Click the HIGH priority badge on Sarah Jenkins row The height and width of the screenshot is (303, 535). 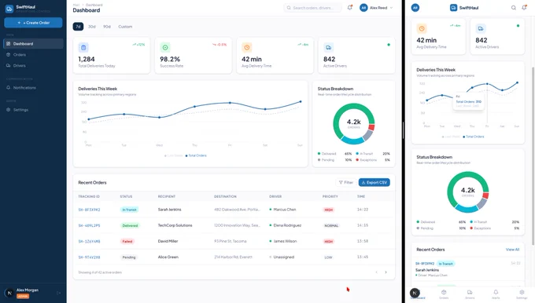(x=329, y=210)
